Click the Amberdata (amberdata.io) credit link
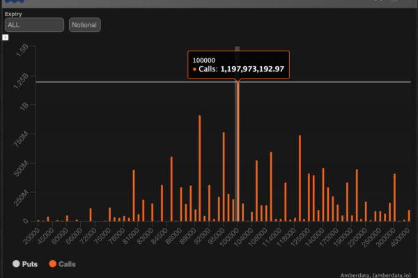This screenshot has width=418, height=278. point(378,275)
